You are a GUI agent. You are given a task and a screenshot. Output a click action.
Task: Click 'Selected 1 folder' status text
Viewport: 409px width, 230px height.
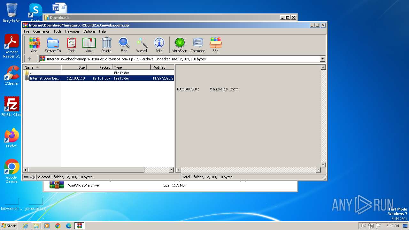[65, 177]
